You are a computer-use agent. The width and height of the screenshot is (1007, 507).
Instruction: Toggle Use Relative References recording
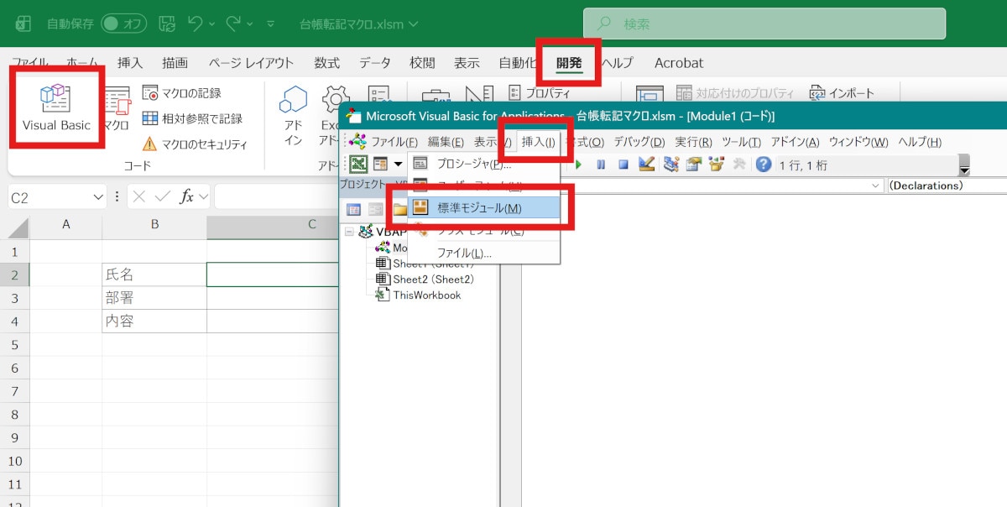[192, 118]
